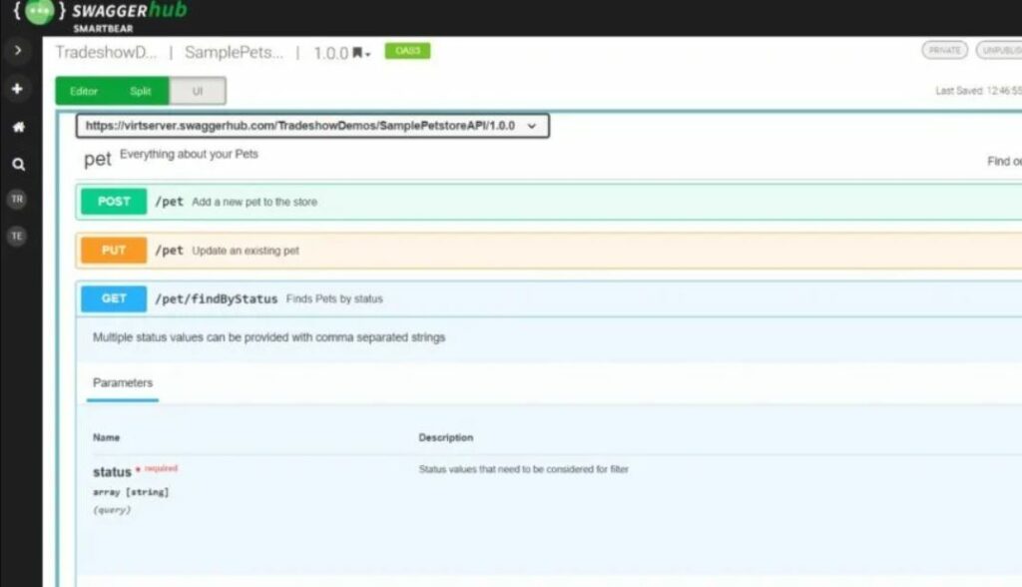Click the SwaggerHub logo
This screenshot has height=587, width=1022.
[101, 14]
